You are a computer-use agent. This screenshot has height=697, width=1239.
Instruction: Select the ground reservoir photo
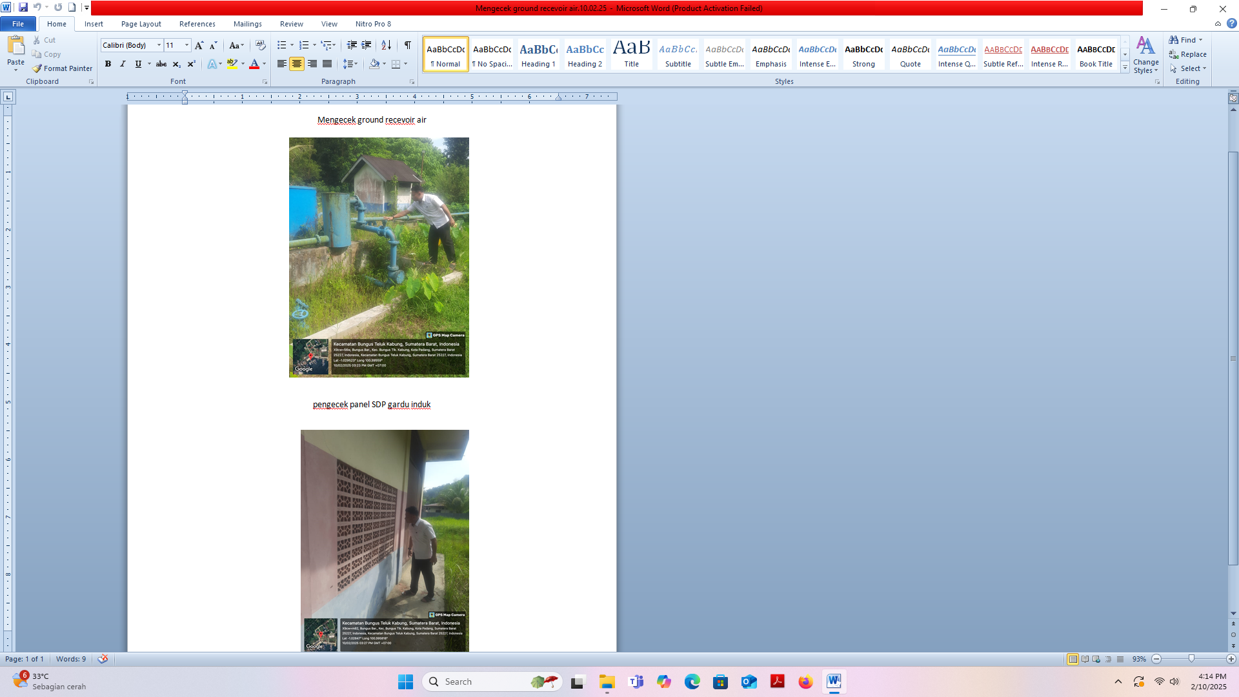[x=379, y=257]
